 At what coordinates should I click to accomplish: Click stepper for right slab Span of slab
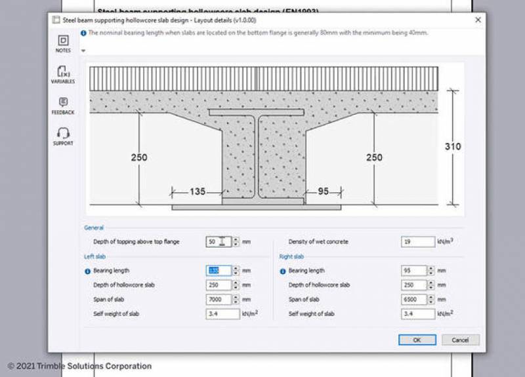431,300
